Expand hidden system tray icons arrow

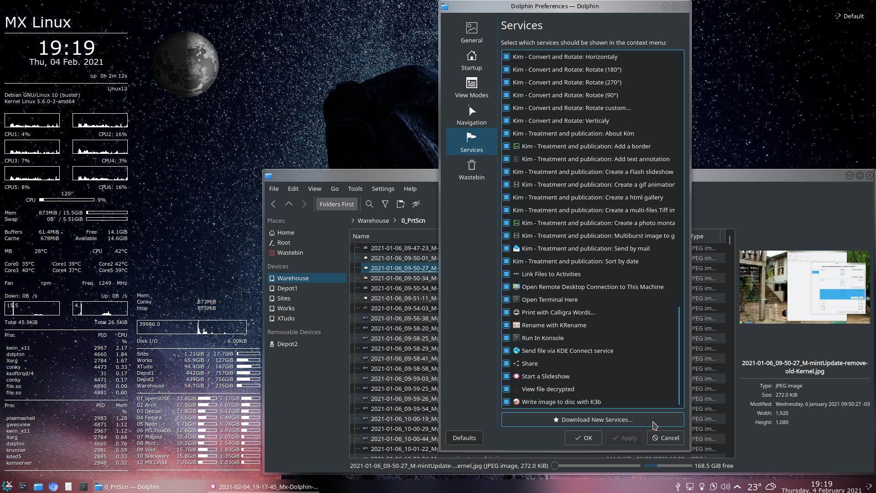point(737,487)
